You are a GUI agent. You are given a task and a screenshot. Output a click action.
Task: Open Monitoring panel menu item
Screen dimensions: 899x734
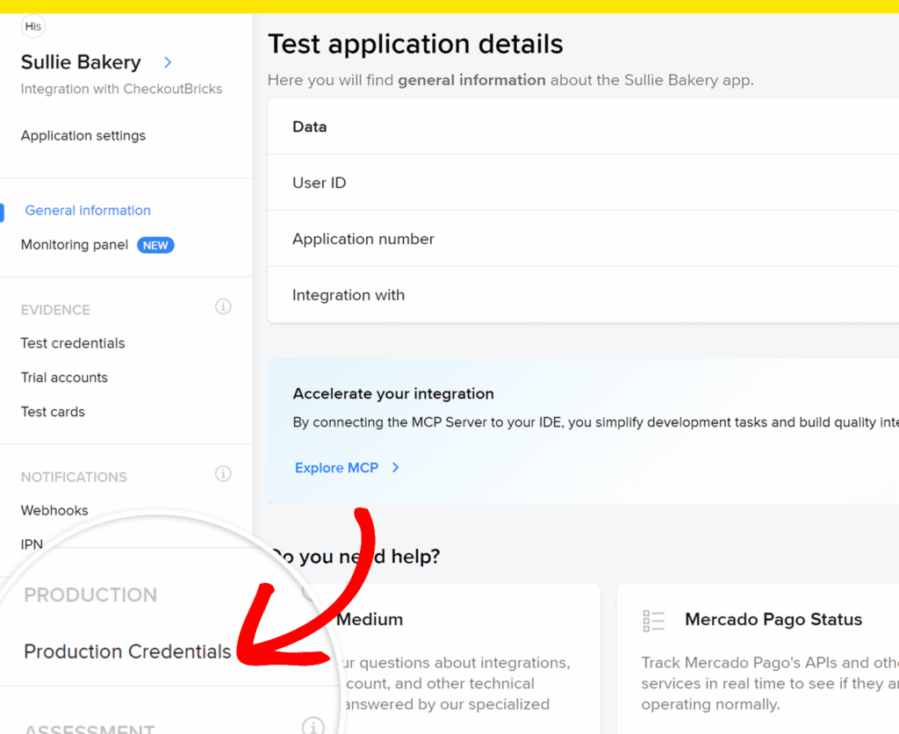pos(75,245)
